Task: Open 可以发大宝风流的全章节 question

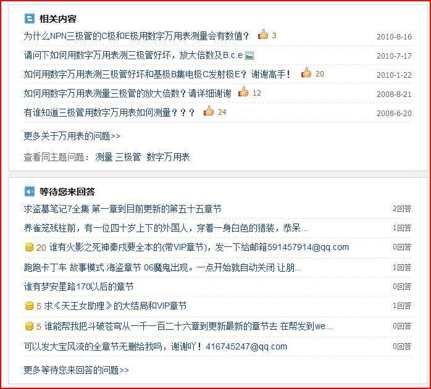Action: tap(156, 346)
